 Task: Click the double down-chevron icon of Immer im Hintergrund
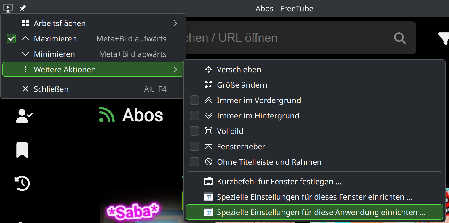(209, 116)
